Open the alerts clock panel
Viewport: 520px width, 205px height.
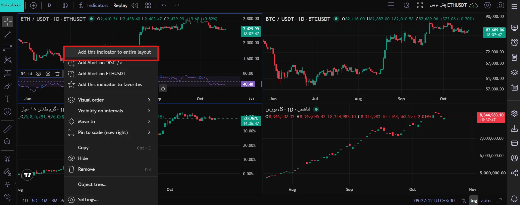[x=514, y=43]
